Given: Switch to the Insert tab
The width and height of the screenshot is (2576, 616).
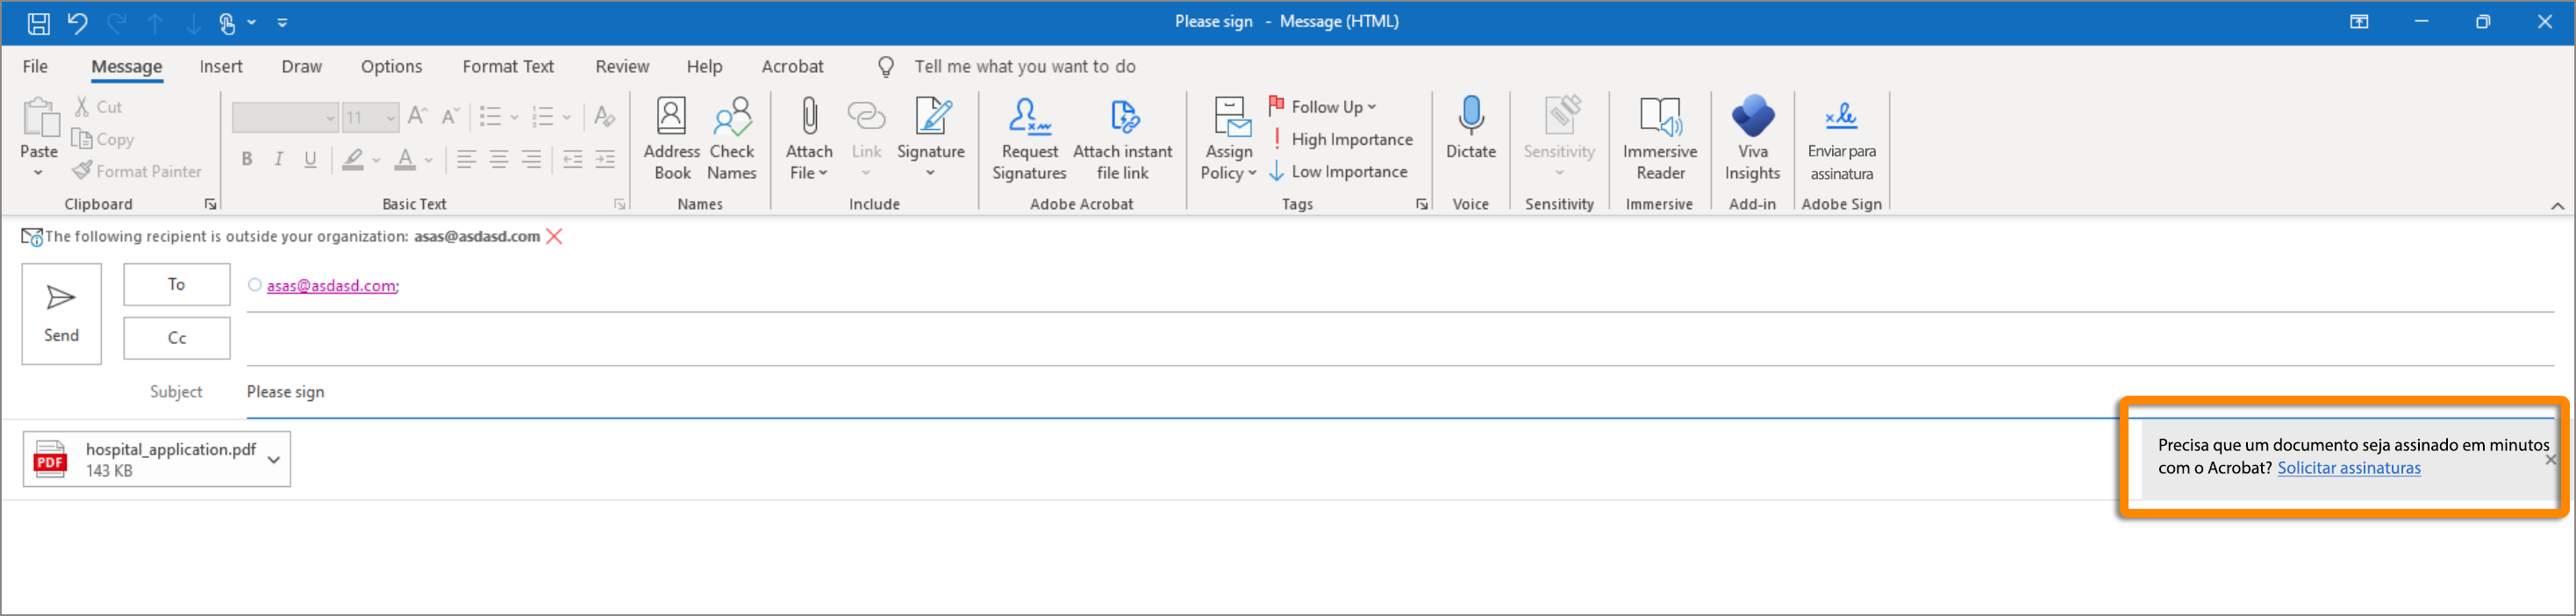Looking at the screenshot, I should point(220,67).
